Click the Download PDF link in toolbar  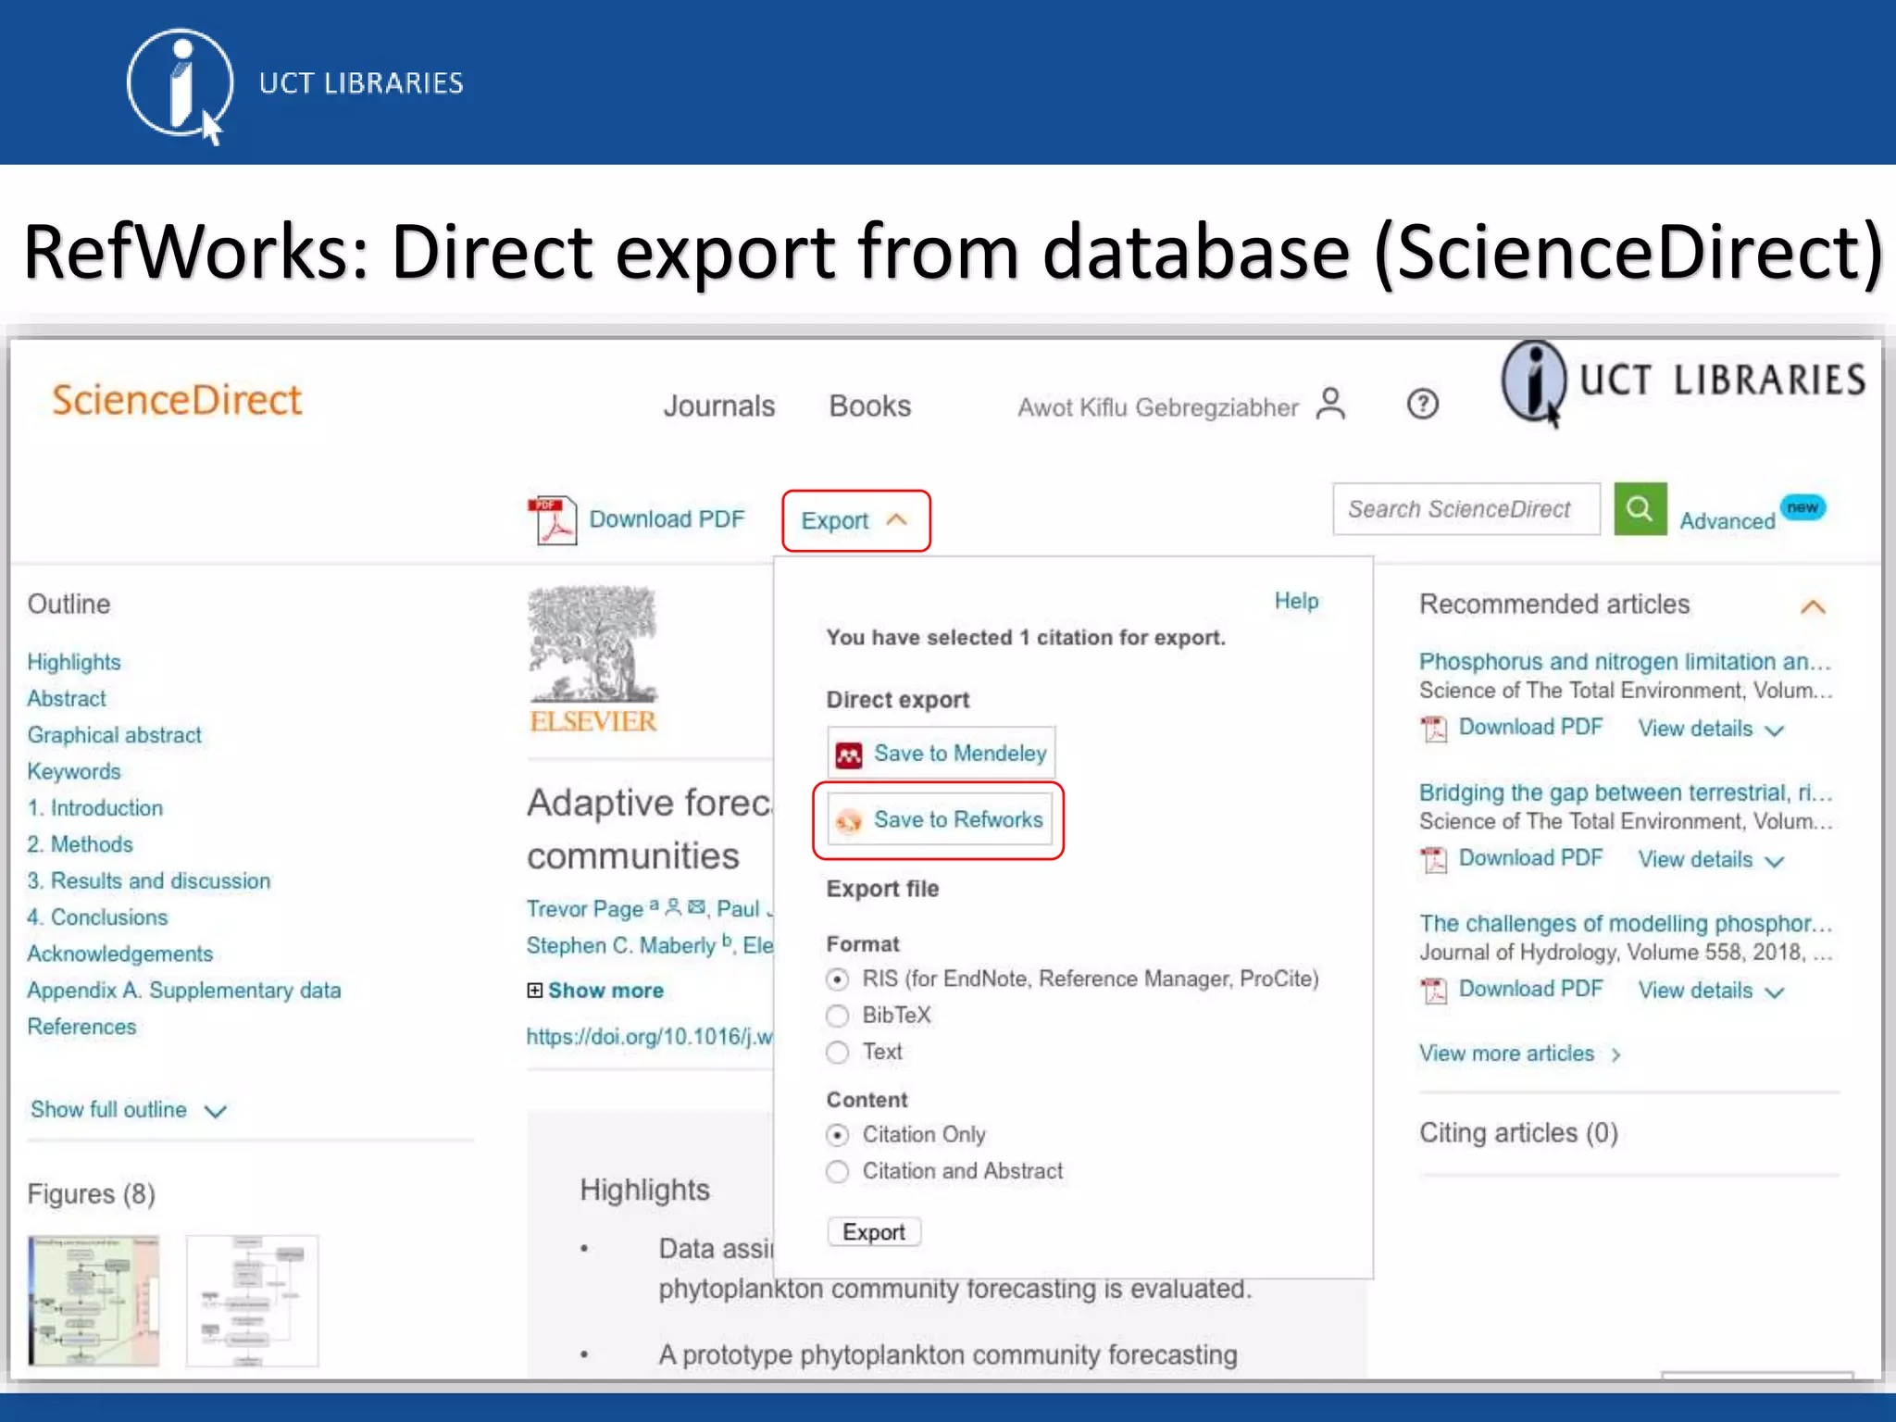667,519
